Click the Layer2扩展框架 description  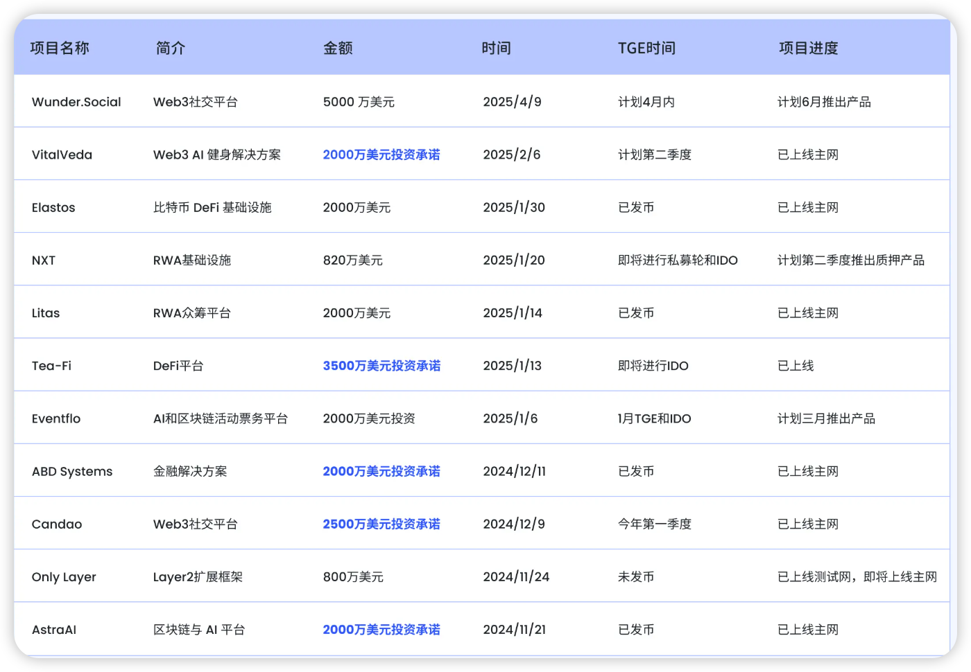click(198, 577)
